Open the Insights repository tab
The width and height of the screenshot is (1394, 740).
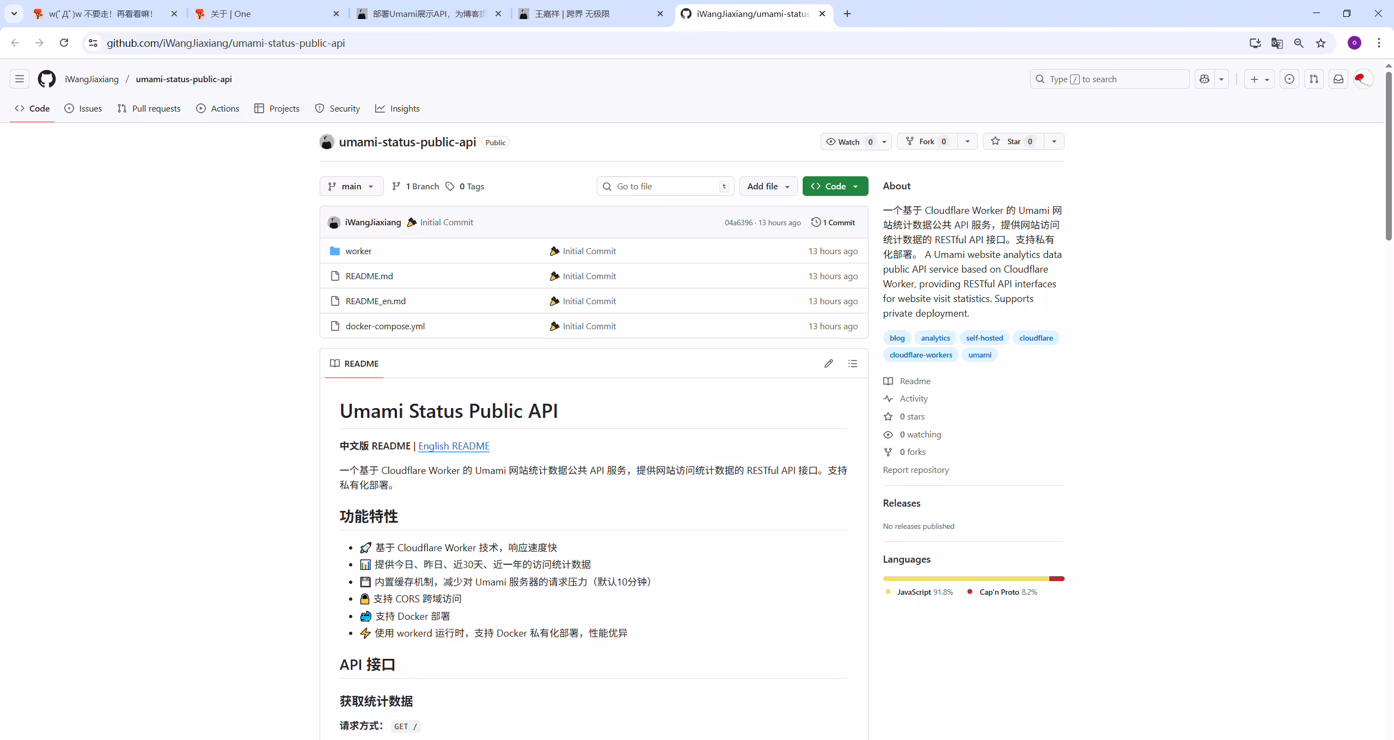point(398,108)
